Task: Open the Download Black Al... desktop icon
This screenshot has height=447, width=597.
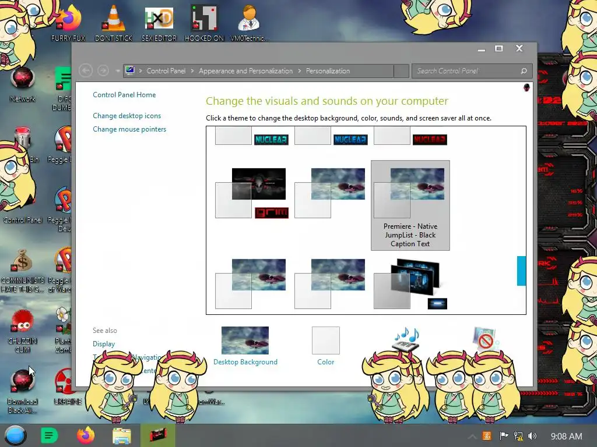Action: click(x=23, y=391)
